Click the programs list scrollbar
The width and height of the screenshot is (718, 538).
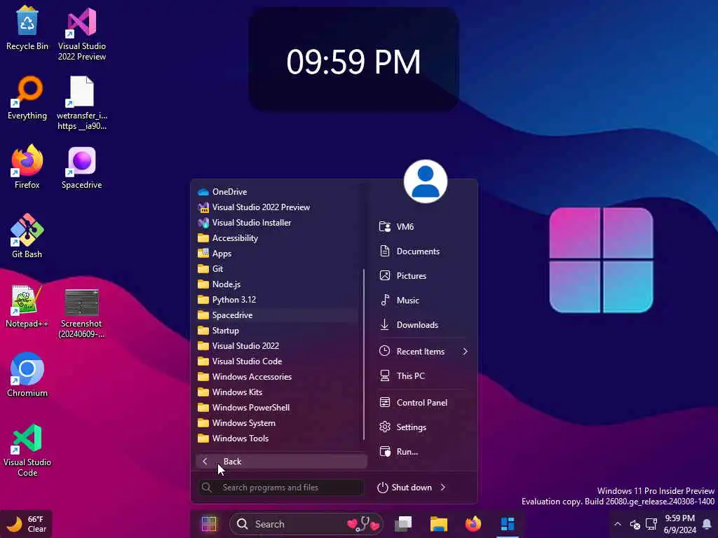364,354
